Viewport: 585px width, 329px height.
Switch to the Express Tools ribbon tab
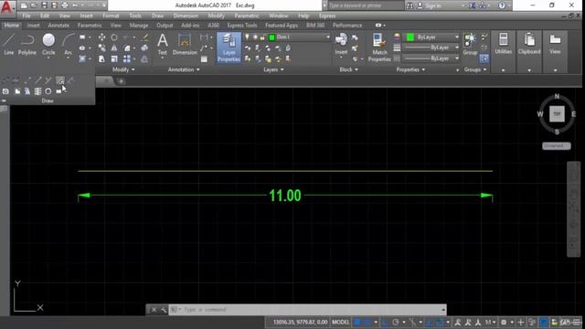pyautogui.click(x=242, y=25)
